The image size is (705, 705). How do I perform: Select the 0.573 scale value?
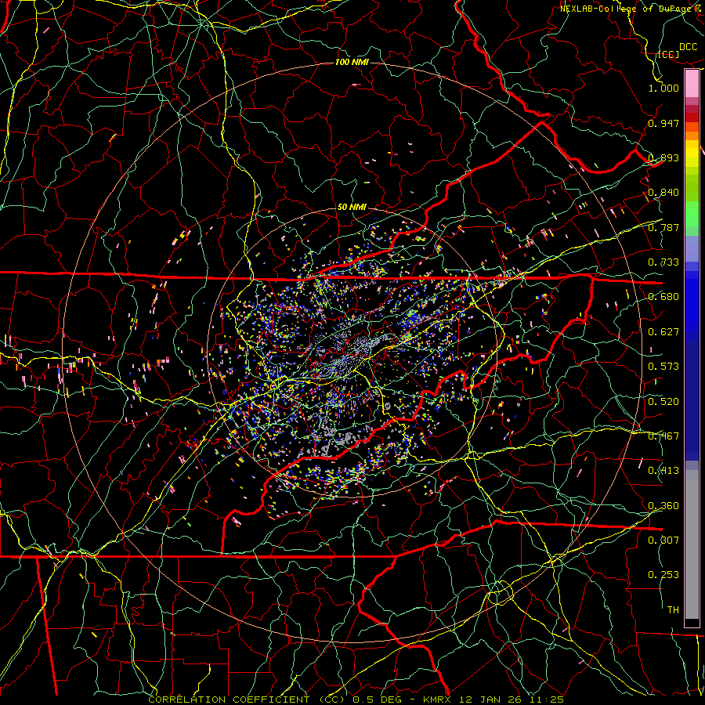coord(663,367)
